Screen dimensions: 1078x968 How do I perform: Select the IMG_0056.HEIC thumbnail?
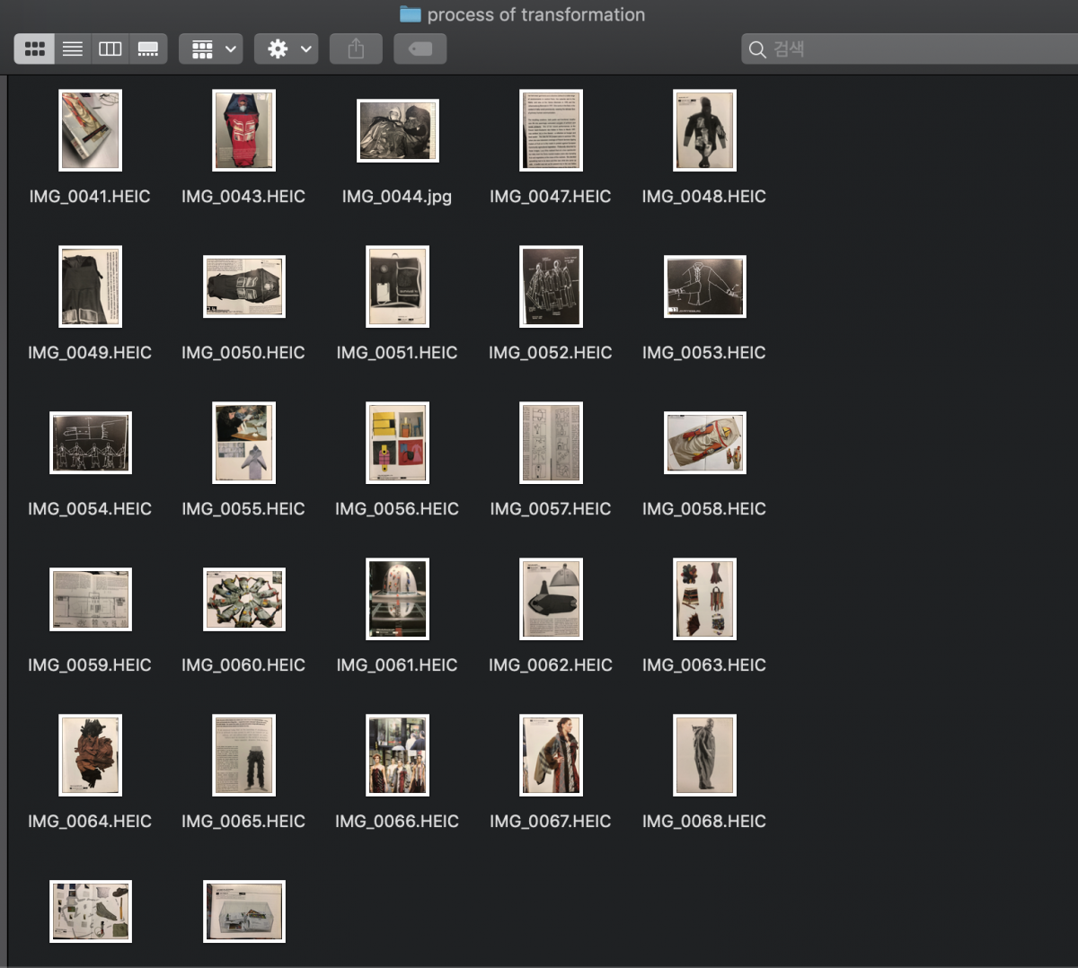click(x=397, y=443)
